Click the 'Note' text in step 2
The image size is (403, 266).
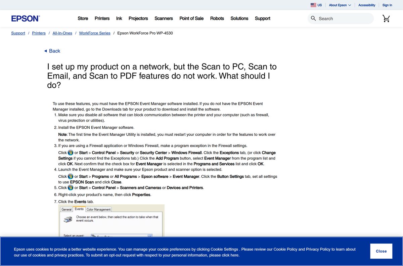point(63,134)
